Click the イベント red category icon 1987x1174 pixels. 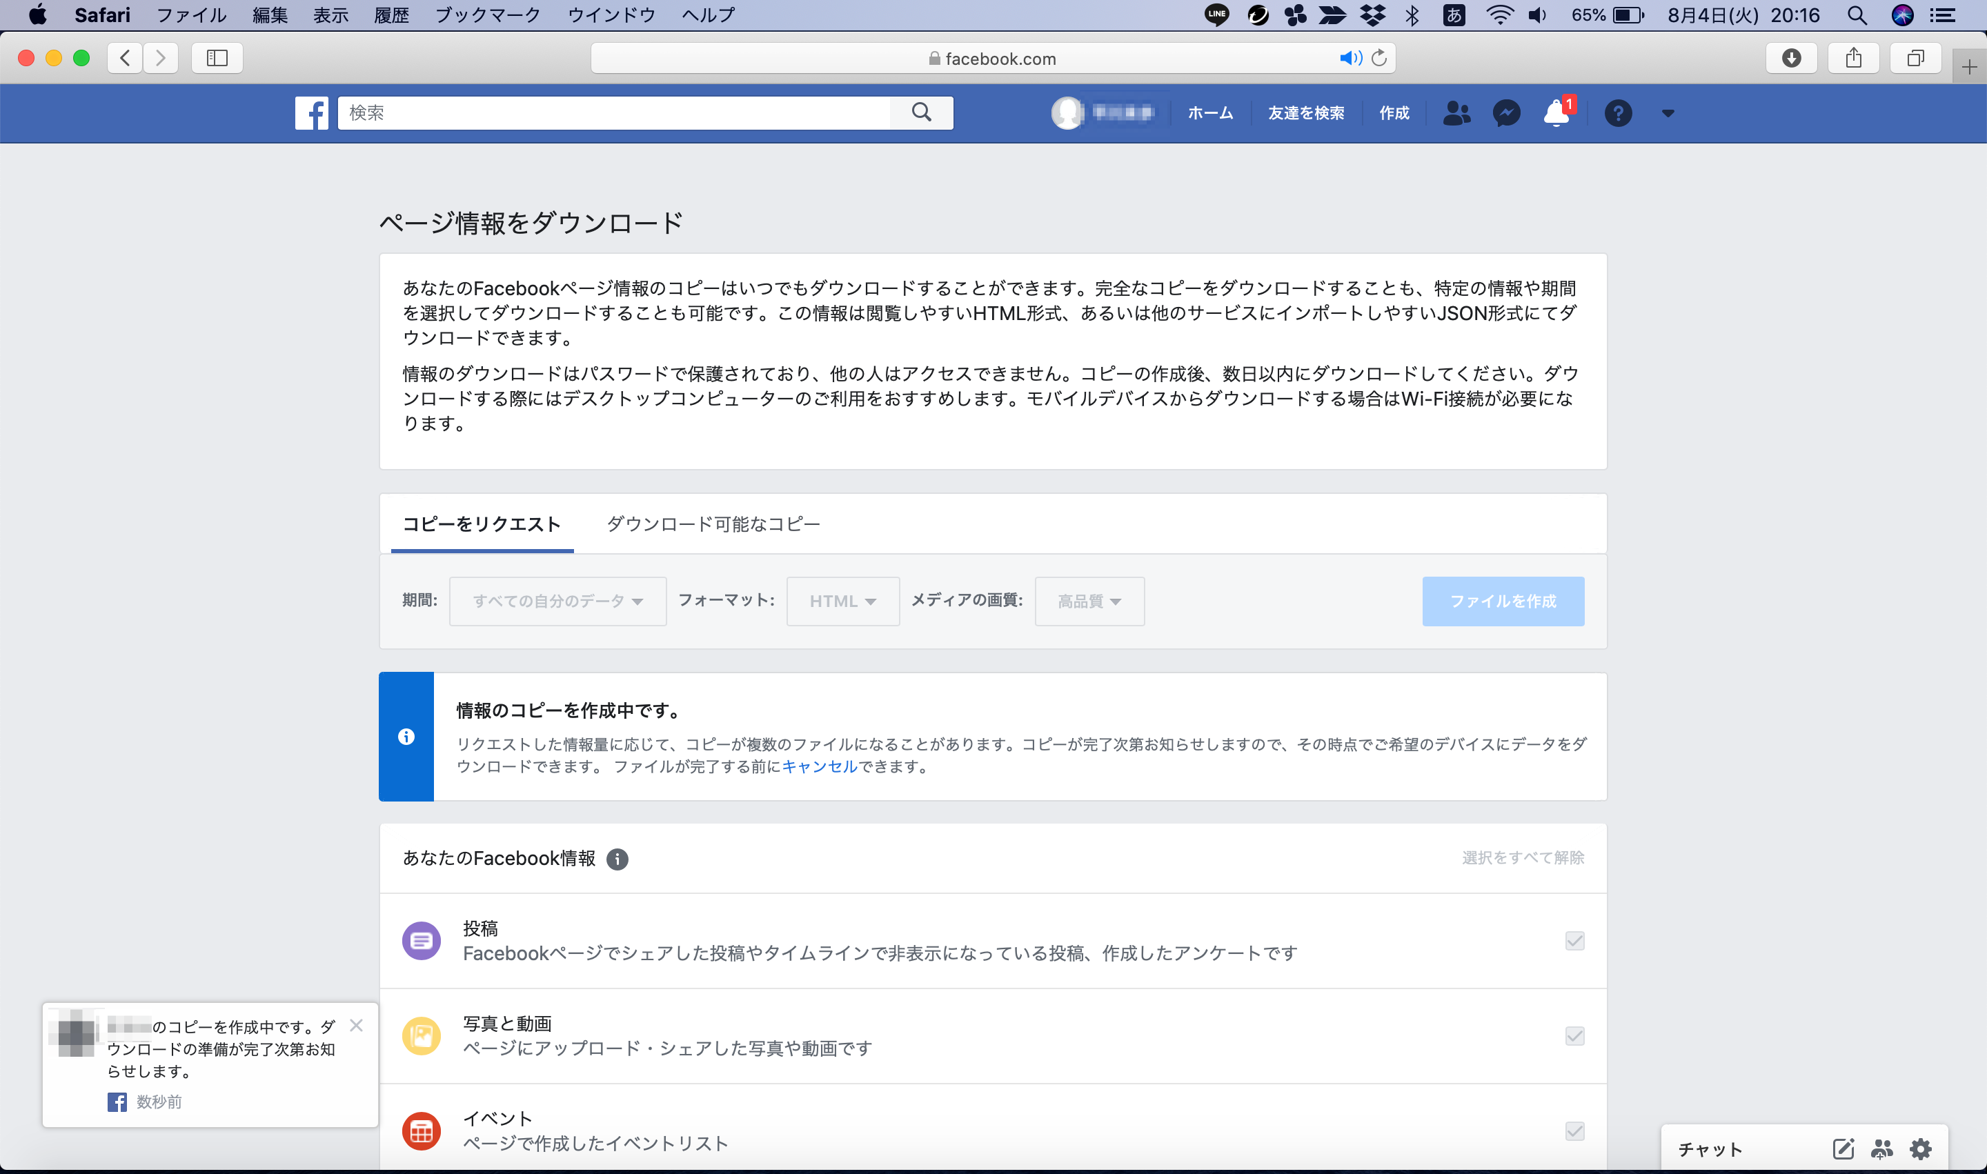pos(421,1131)
